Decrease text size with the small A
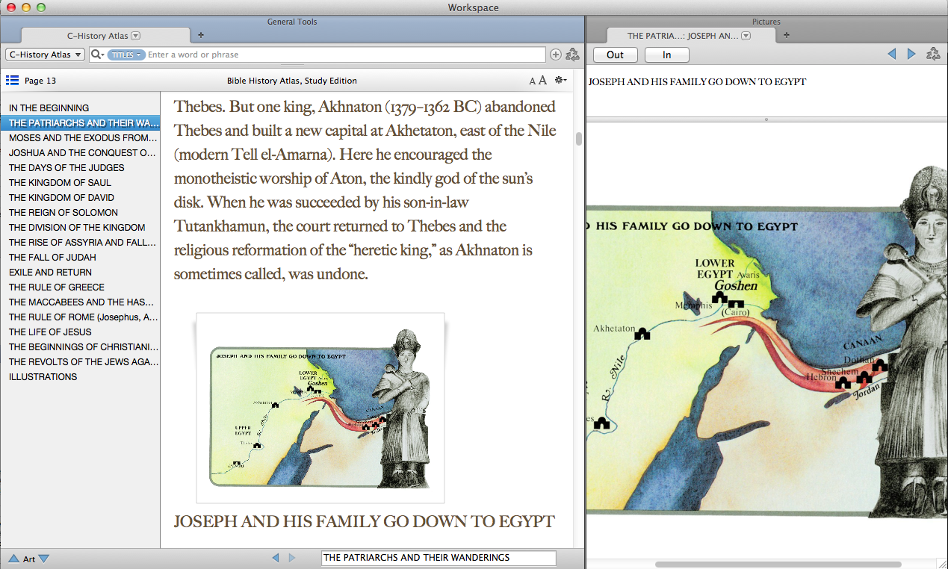This screenshot has height=569, width=948. click(533, 81)
